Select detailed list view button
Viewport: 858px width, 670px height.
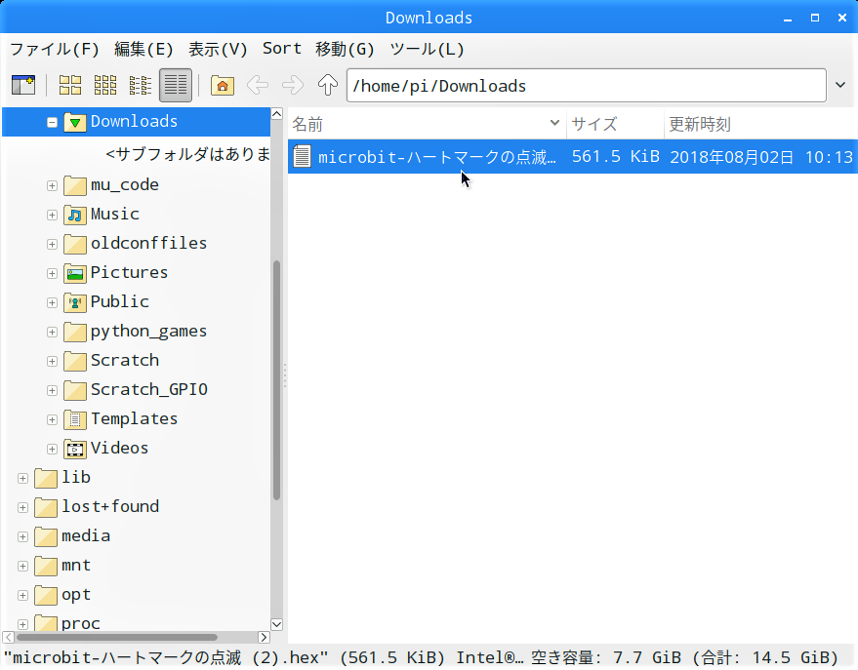point(176,85)
